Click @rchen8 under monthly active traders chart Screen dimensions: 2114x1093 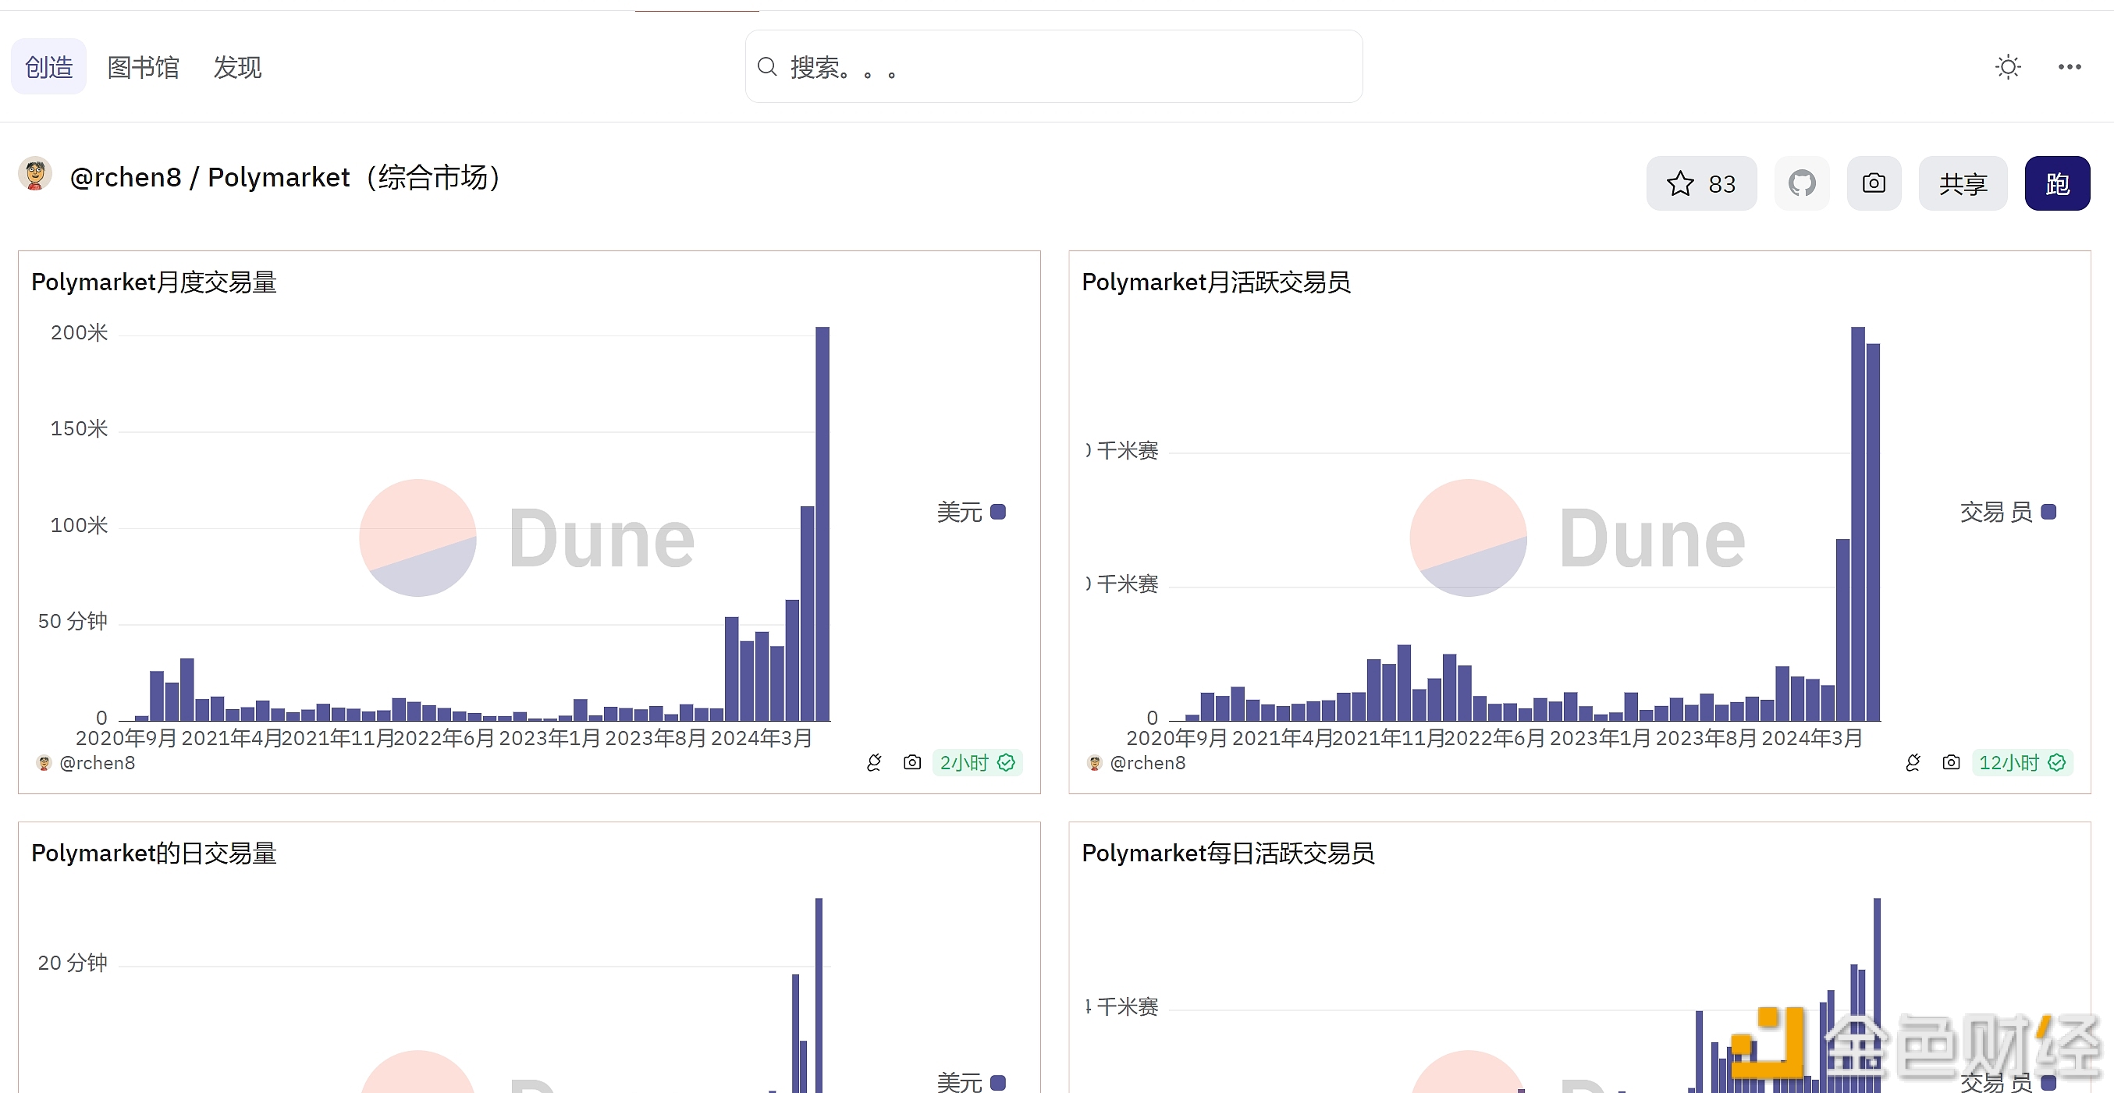click(x=1148, y=763)
